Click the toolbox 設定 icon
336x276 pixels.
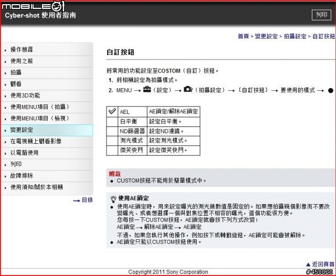point(147,89)
